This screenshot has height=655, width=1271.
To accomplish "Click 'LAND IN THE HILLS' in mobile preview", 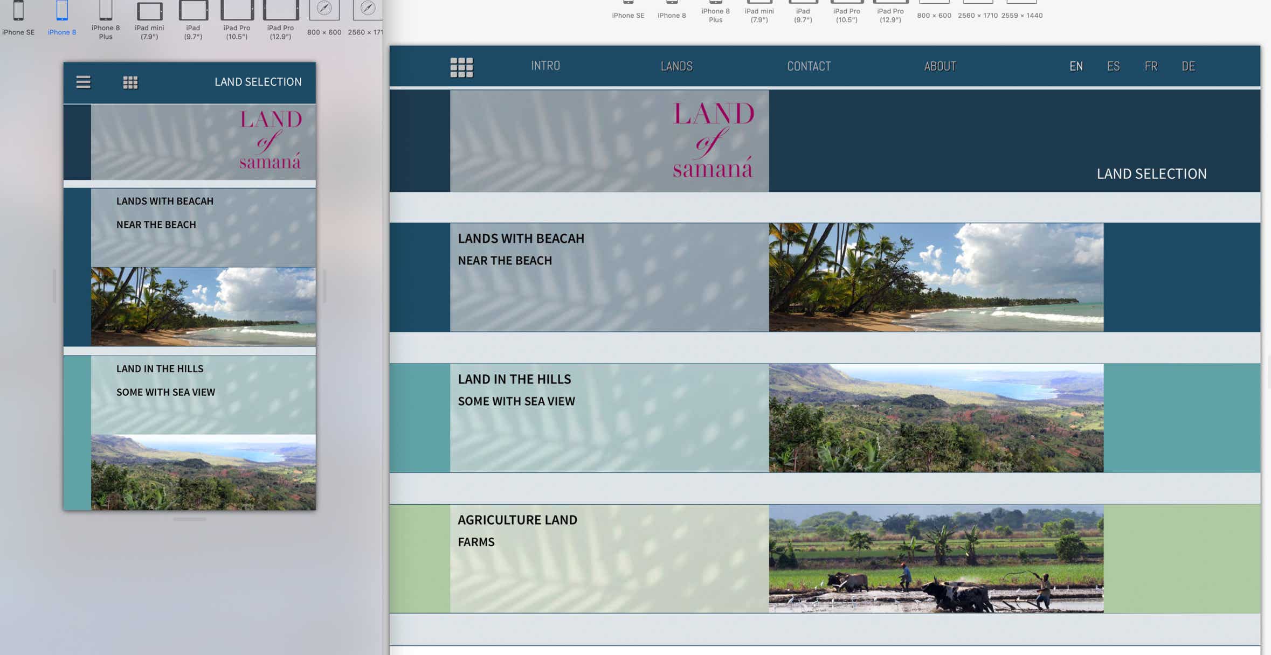I will (160, 369).
